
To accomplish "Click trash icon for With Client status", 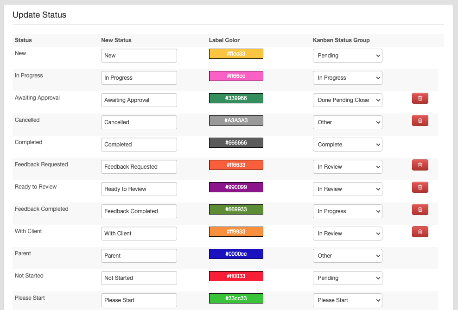I will click(420, 232).
